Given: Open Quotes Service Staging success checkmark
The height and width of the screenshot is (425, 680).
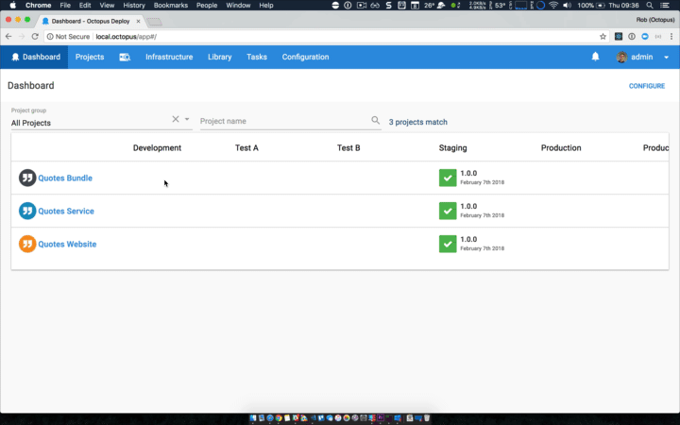Looking at the screenshot, I should [x=448, y=211].
